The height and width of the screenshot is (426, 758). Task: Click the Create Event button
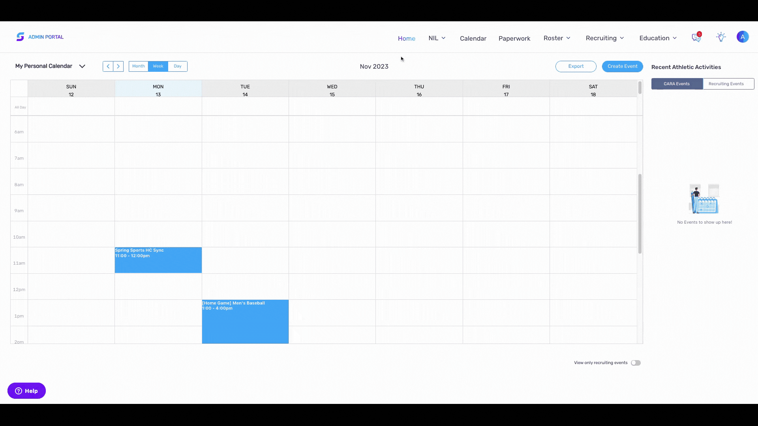click(622, 66)
